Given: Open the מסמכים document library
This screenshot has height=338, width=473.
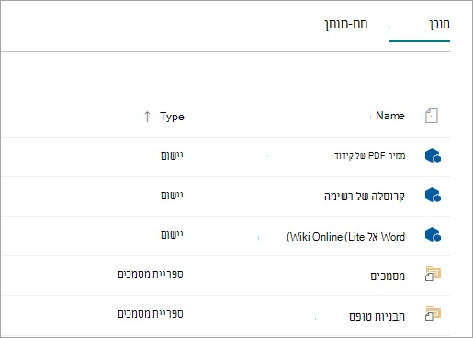Looking at the screenshot, I should (x=388, y=276).
